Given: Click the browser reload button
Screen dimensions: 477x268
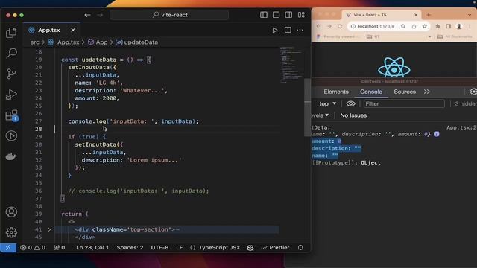Looking at the screenshot, I should click(x=340, y=27).
